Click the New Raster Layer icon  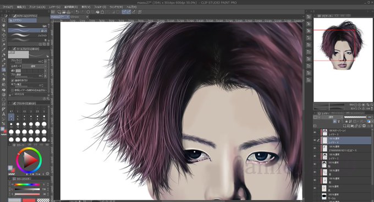point(345,125)
